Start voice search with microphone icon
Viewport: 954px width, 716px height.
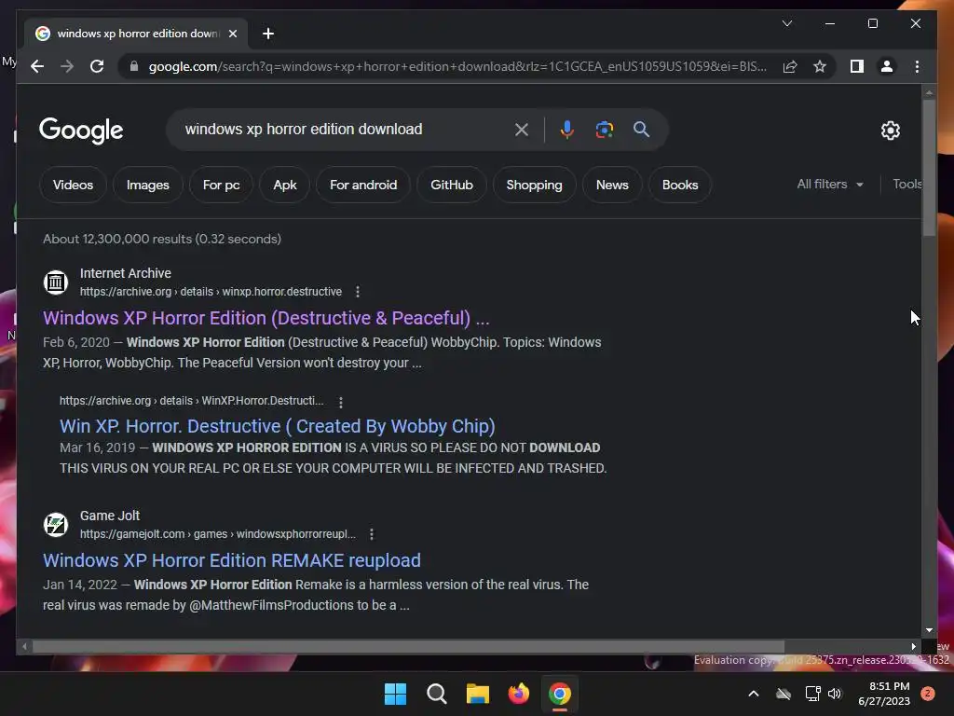[567, 129]
